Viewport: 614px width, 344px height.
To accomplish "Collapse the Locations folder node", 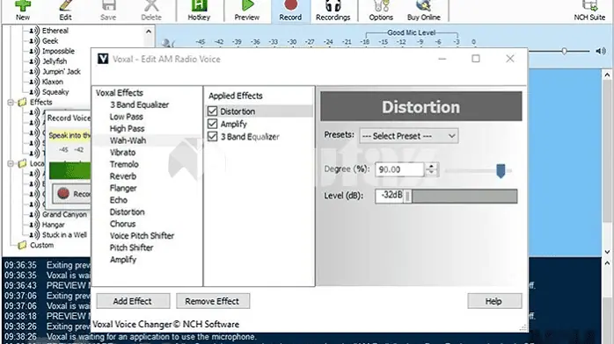I will coord(11,163).
